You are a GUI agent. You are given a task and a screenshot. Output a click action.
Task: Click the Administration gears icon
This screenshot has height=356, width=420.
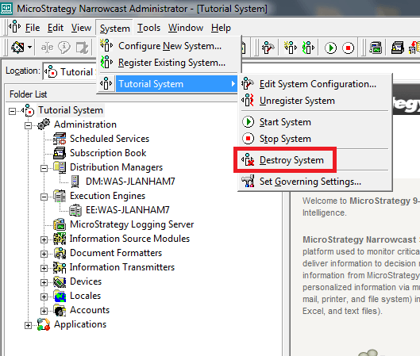coord(44,124)
